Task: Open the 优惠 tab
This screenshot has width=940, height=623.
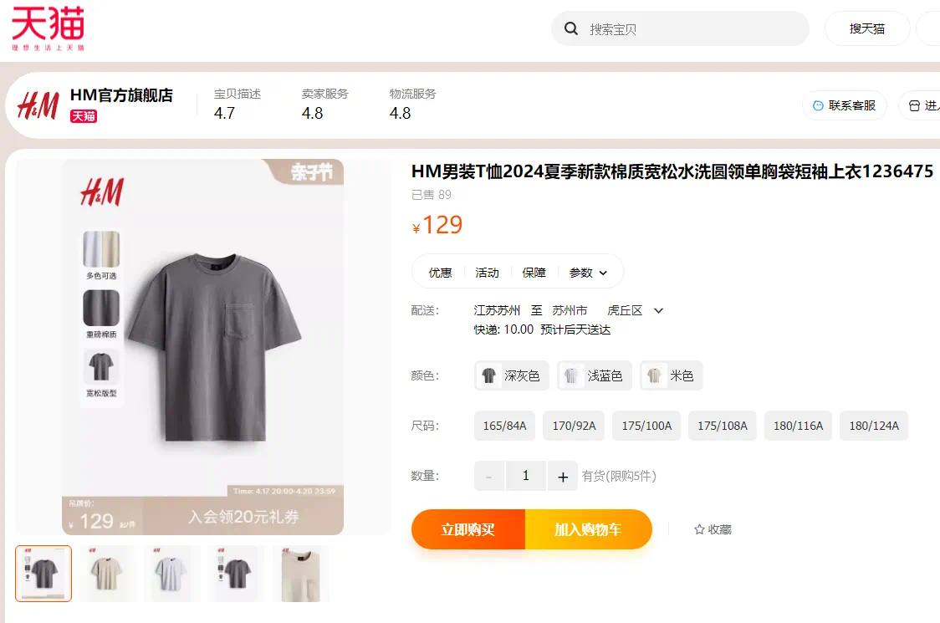Action: pyautogui.click(x=440, y=273)
